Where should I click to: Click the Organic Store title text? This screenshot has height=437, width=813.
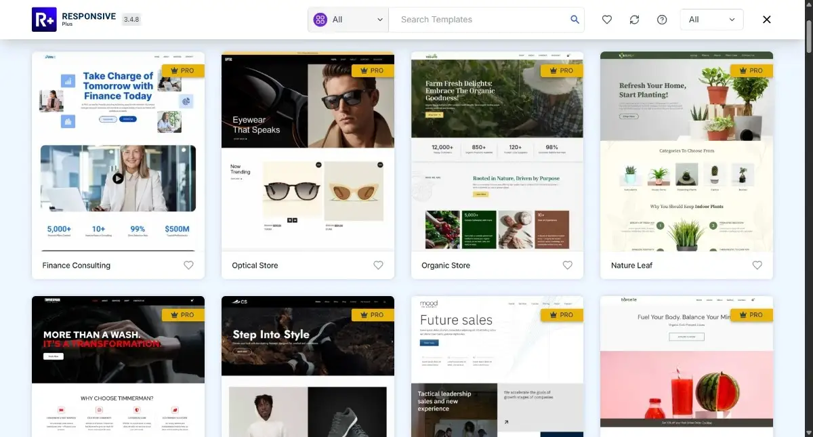tap(446, 266)
